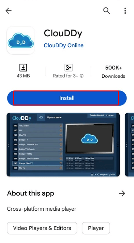Open the first channel-list screenshot

tap(63, 145)
